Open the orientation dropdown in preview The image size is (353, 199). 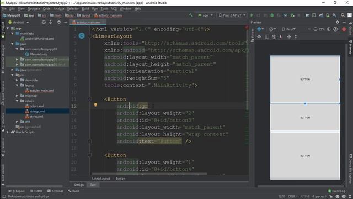pos(272,29)
